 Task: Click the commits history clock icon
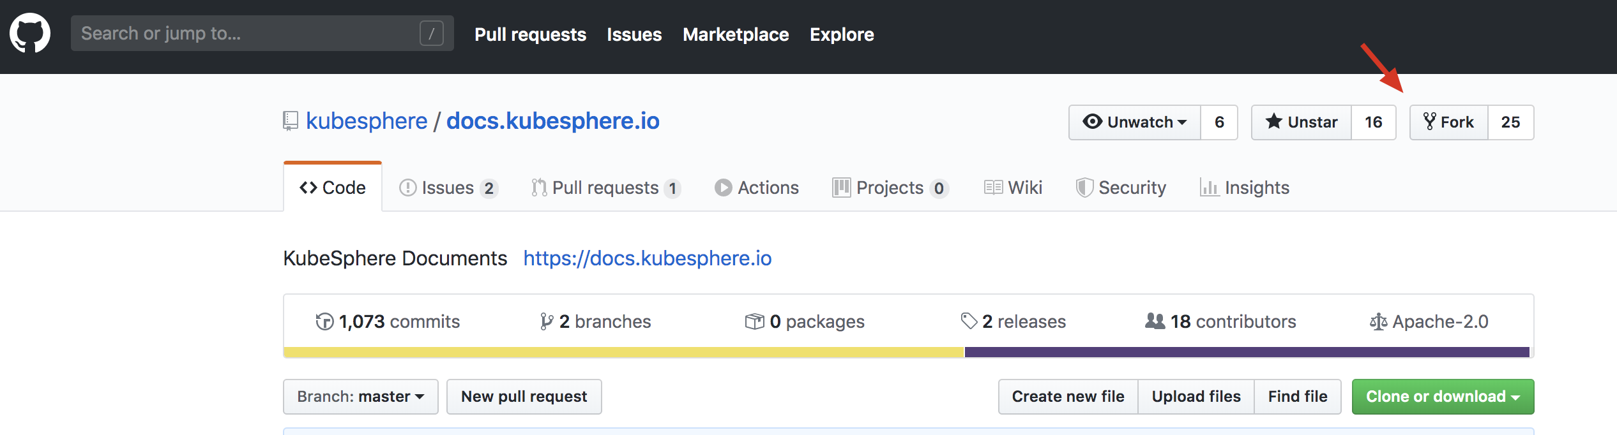pos(324,321)
